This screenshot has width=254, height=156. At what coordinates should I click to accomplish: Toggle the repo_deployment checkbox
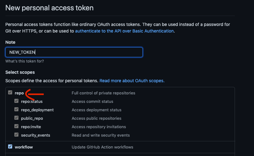coord(17,110)
